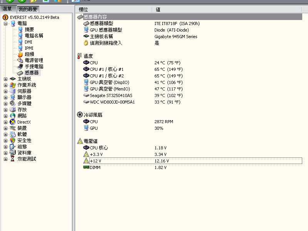
Task: Expand the 網路 tree node
Action: 6,116
